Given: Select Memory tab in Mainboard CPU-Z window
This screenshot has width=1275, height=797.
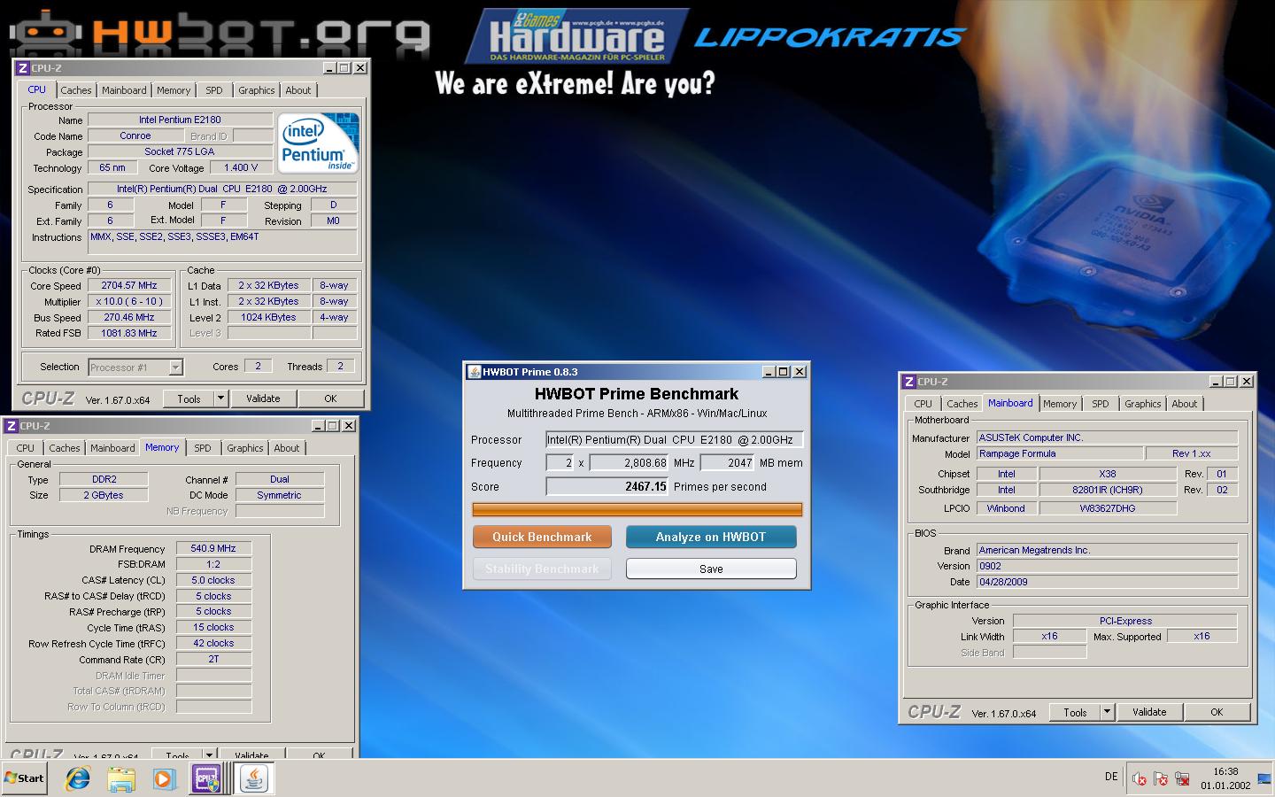Looking at the screenshot, I should 1060,404.
